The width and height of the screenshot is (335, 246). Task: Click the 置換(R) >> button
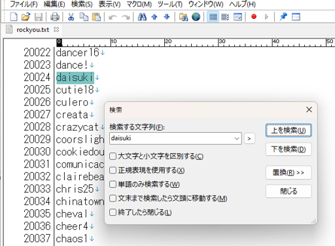tap(289, 173)
